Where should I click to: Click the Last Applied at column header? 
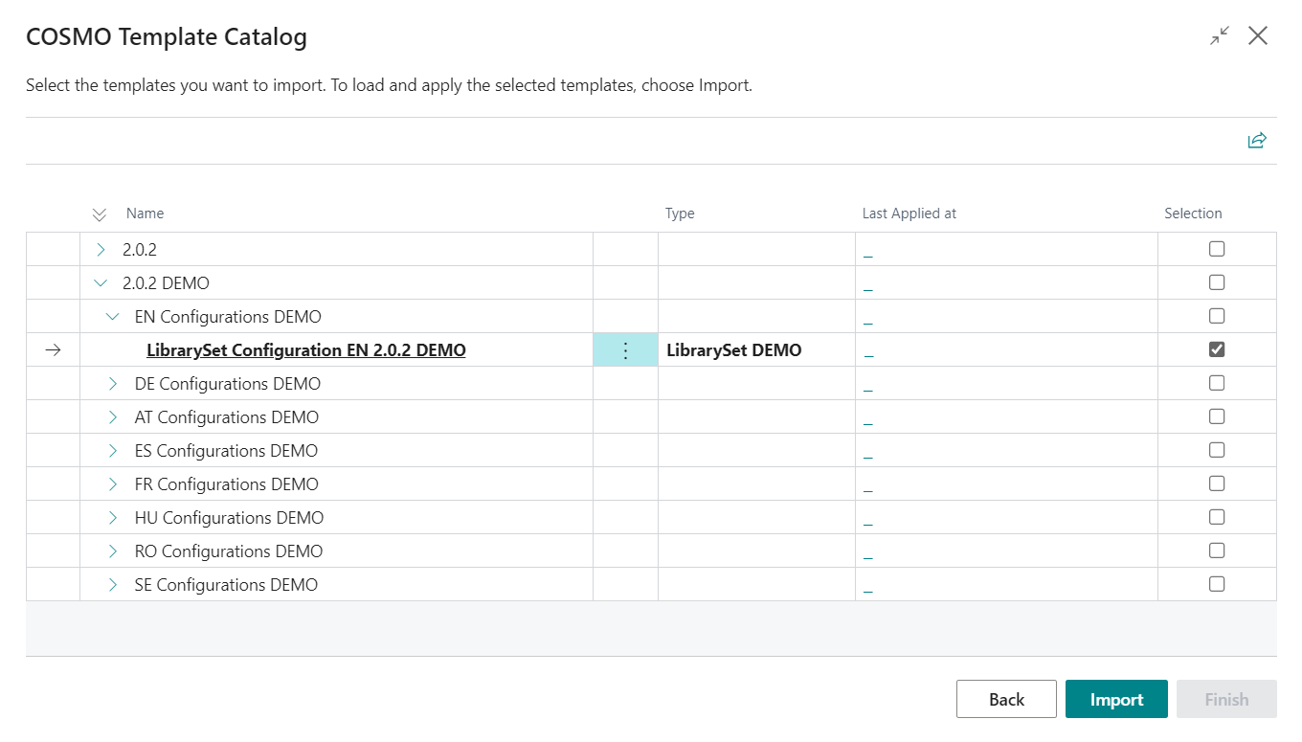click(x=909, y=214)
